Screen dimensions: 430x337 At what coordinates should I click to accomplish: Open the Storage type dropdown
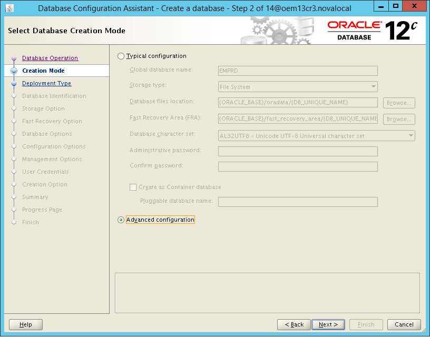coord(298,87)
